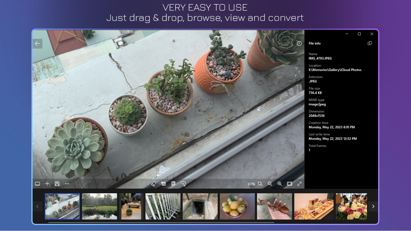Click the 61% zoom level magnifier
Image resolution: width=411 pixels, height=231 pixels.
[x=260, y=184]
